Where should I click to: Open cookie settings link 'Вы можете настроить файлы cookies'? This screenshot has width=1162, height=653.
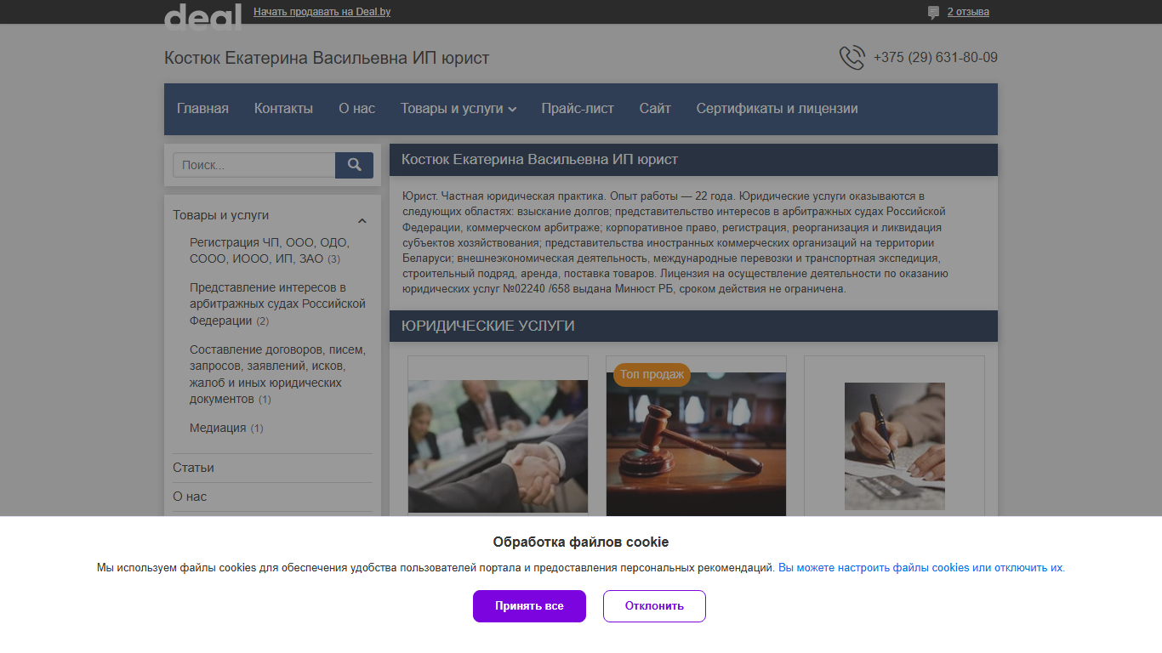921,568
